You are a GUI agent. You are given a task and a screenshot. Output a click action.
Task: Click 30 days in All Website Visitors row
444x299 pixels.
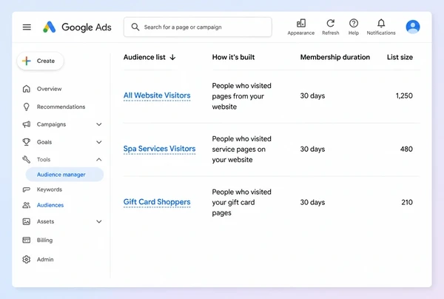coord(312,95)
